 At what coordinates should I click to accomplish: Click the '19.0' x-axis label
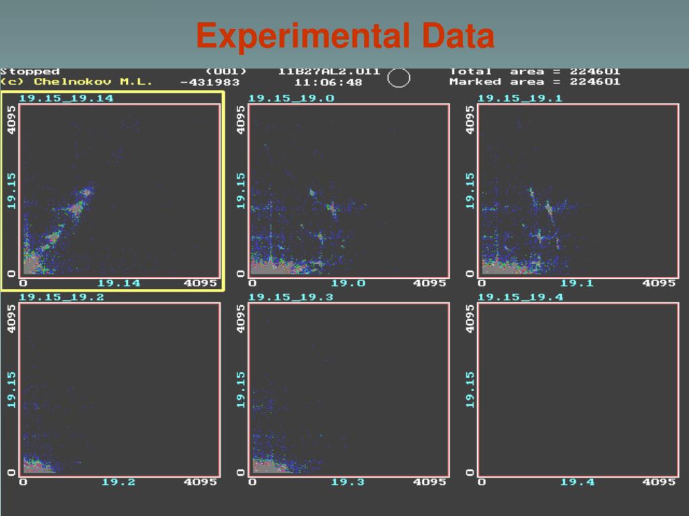tap(348, 284)
